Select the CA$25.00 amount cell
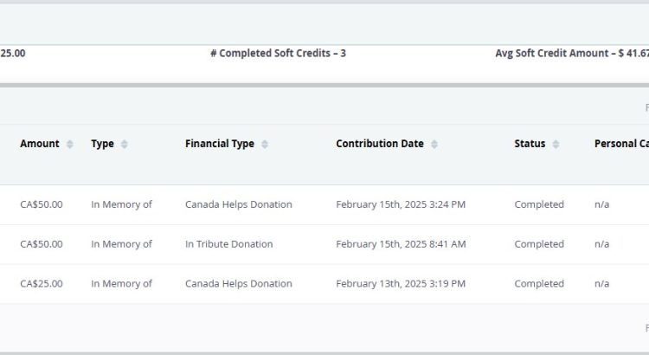The height and width of the screenshot is (355, 649). tap(42, 284)
